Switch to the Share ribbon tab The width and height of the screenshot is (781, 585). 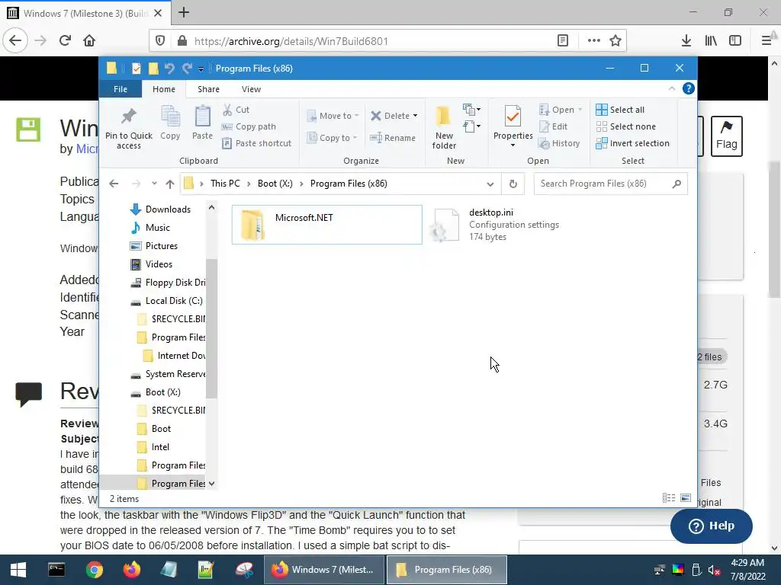[x=208, y=89]
